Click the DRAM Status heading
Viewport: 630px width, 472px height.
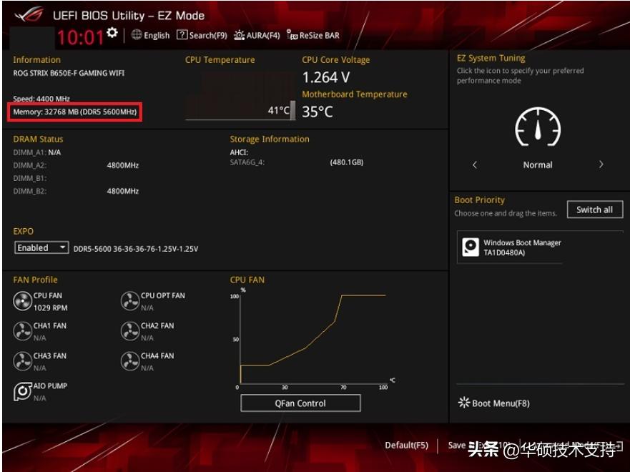(38, 139)
